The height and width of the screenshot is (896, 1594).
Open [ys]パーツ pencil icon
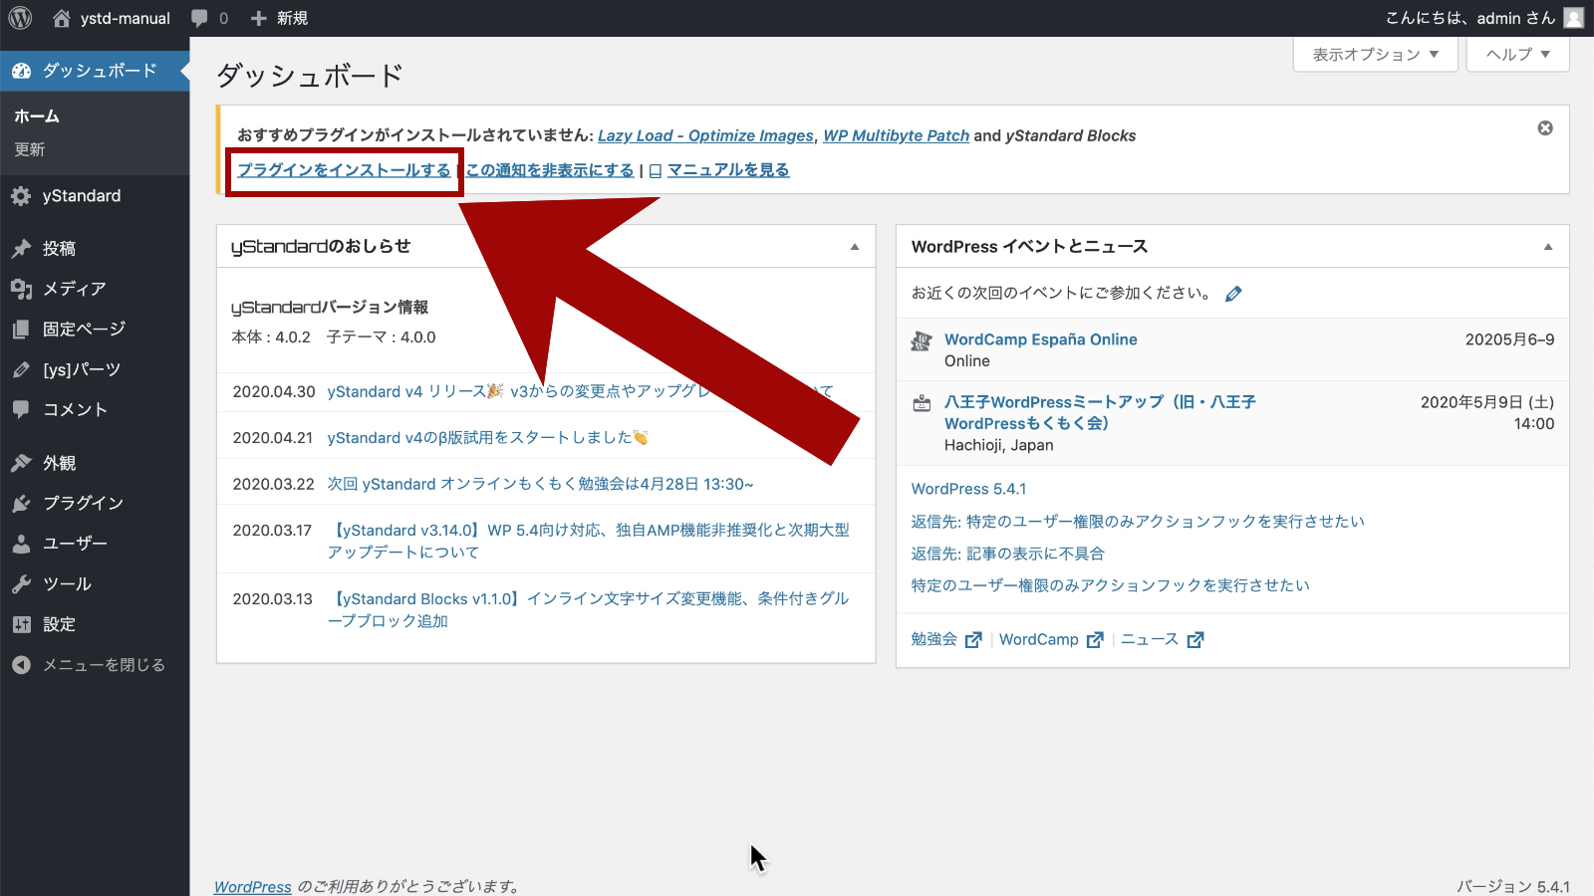(x=21, y=369)
